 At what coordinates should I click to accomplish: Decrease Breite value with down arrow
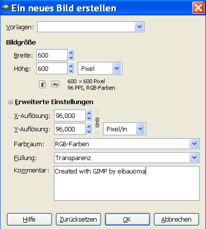(x=71, y=58)
